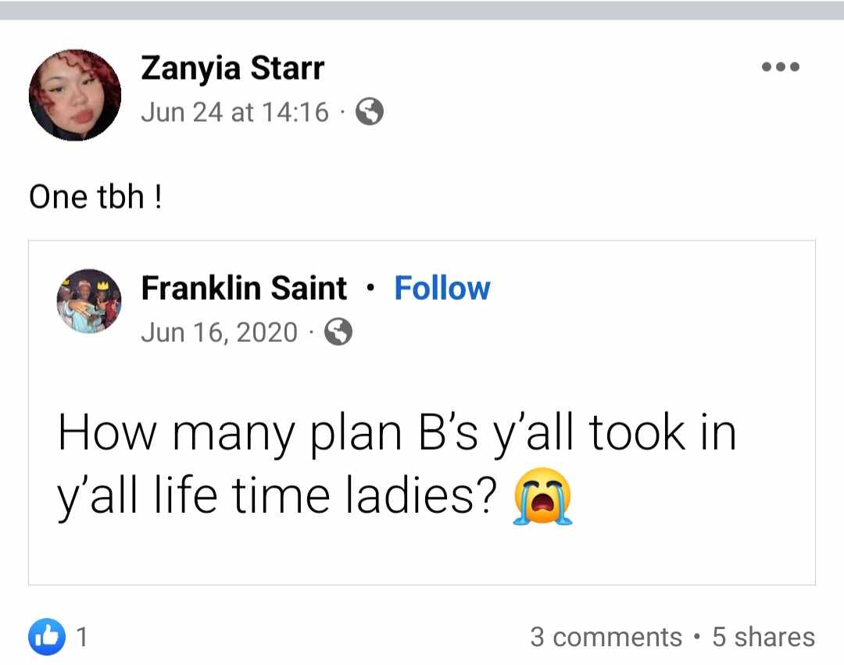Click the "One tbh !" caption text

coord(95,197)
